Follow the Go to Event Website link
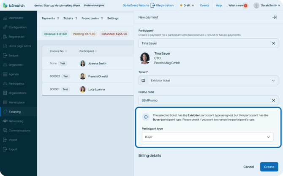The height and width of the screenshot is (176, 283). tap(136, 5)
